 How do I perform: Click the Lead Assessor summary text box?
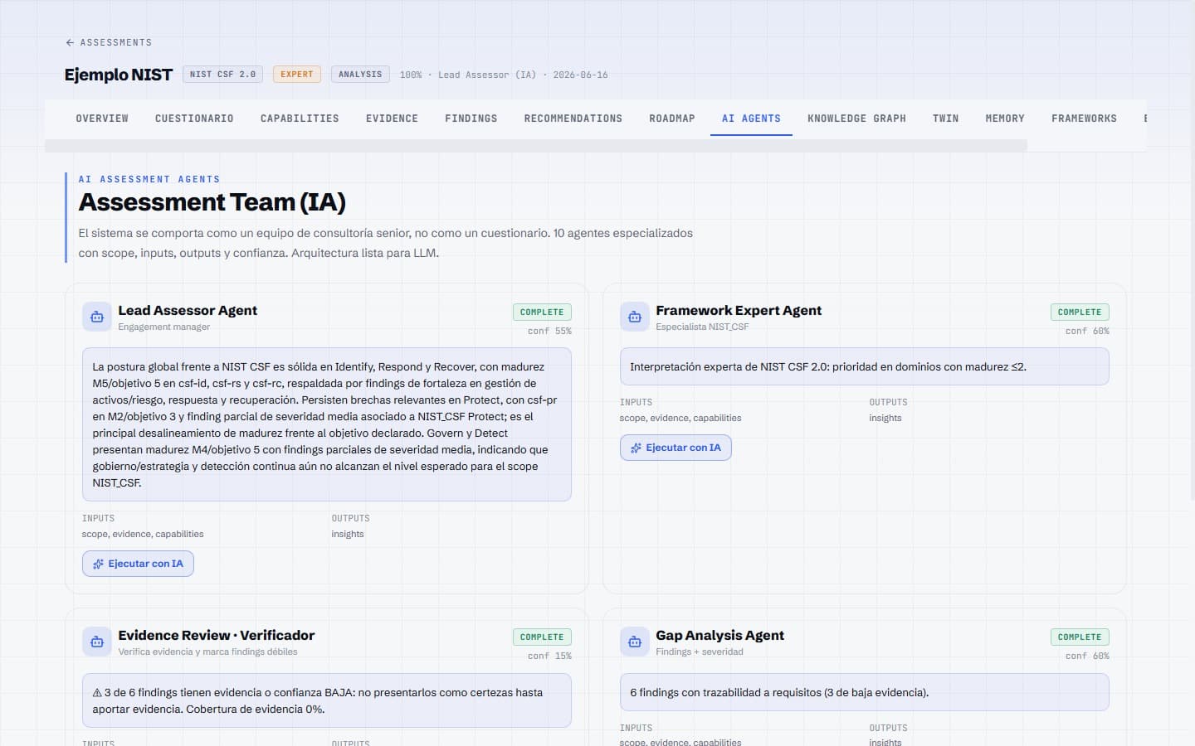[x=327, y=424]
